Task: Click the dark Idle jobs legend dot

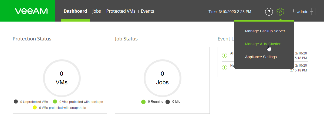Action: 168,102
